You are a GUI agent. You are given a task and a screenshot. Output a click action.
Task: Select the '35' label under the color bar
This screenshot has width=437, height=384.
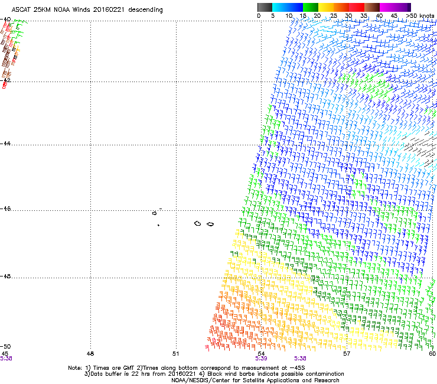click(364, 16)
